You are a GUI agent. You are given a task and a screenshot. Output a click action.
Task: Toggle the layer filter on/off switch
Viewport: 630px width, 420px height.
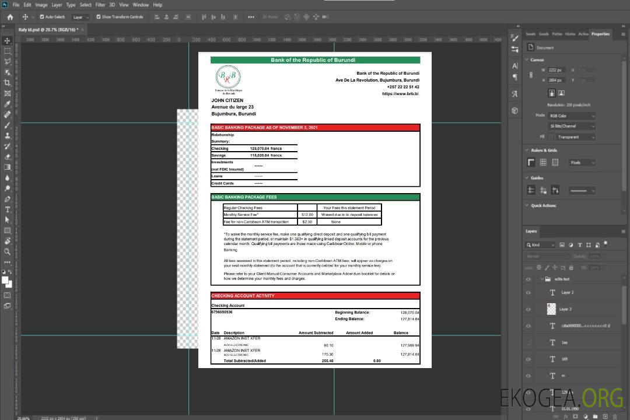pos(605,244)
